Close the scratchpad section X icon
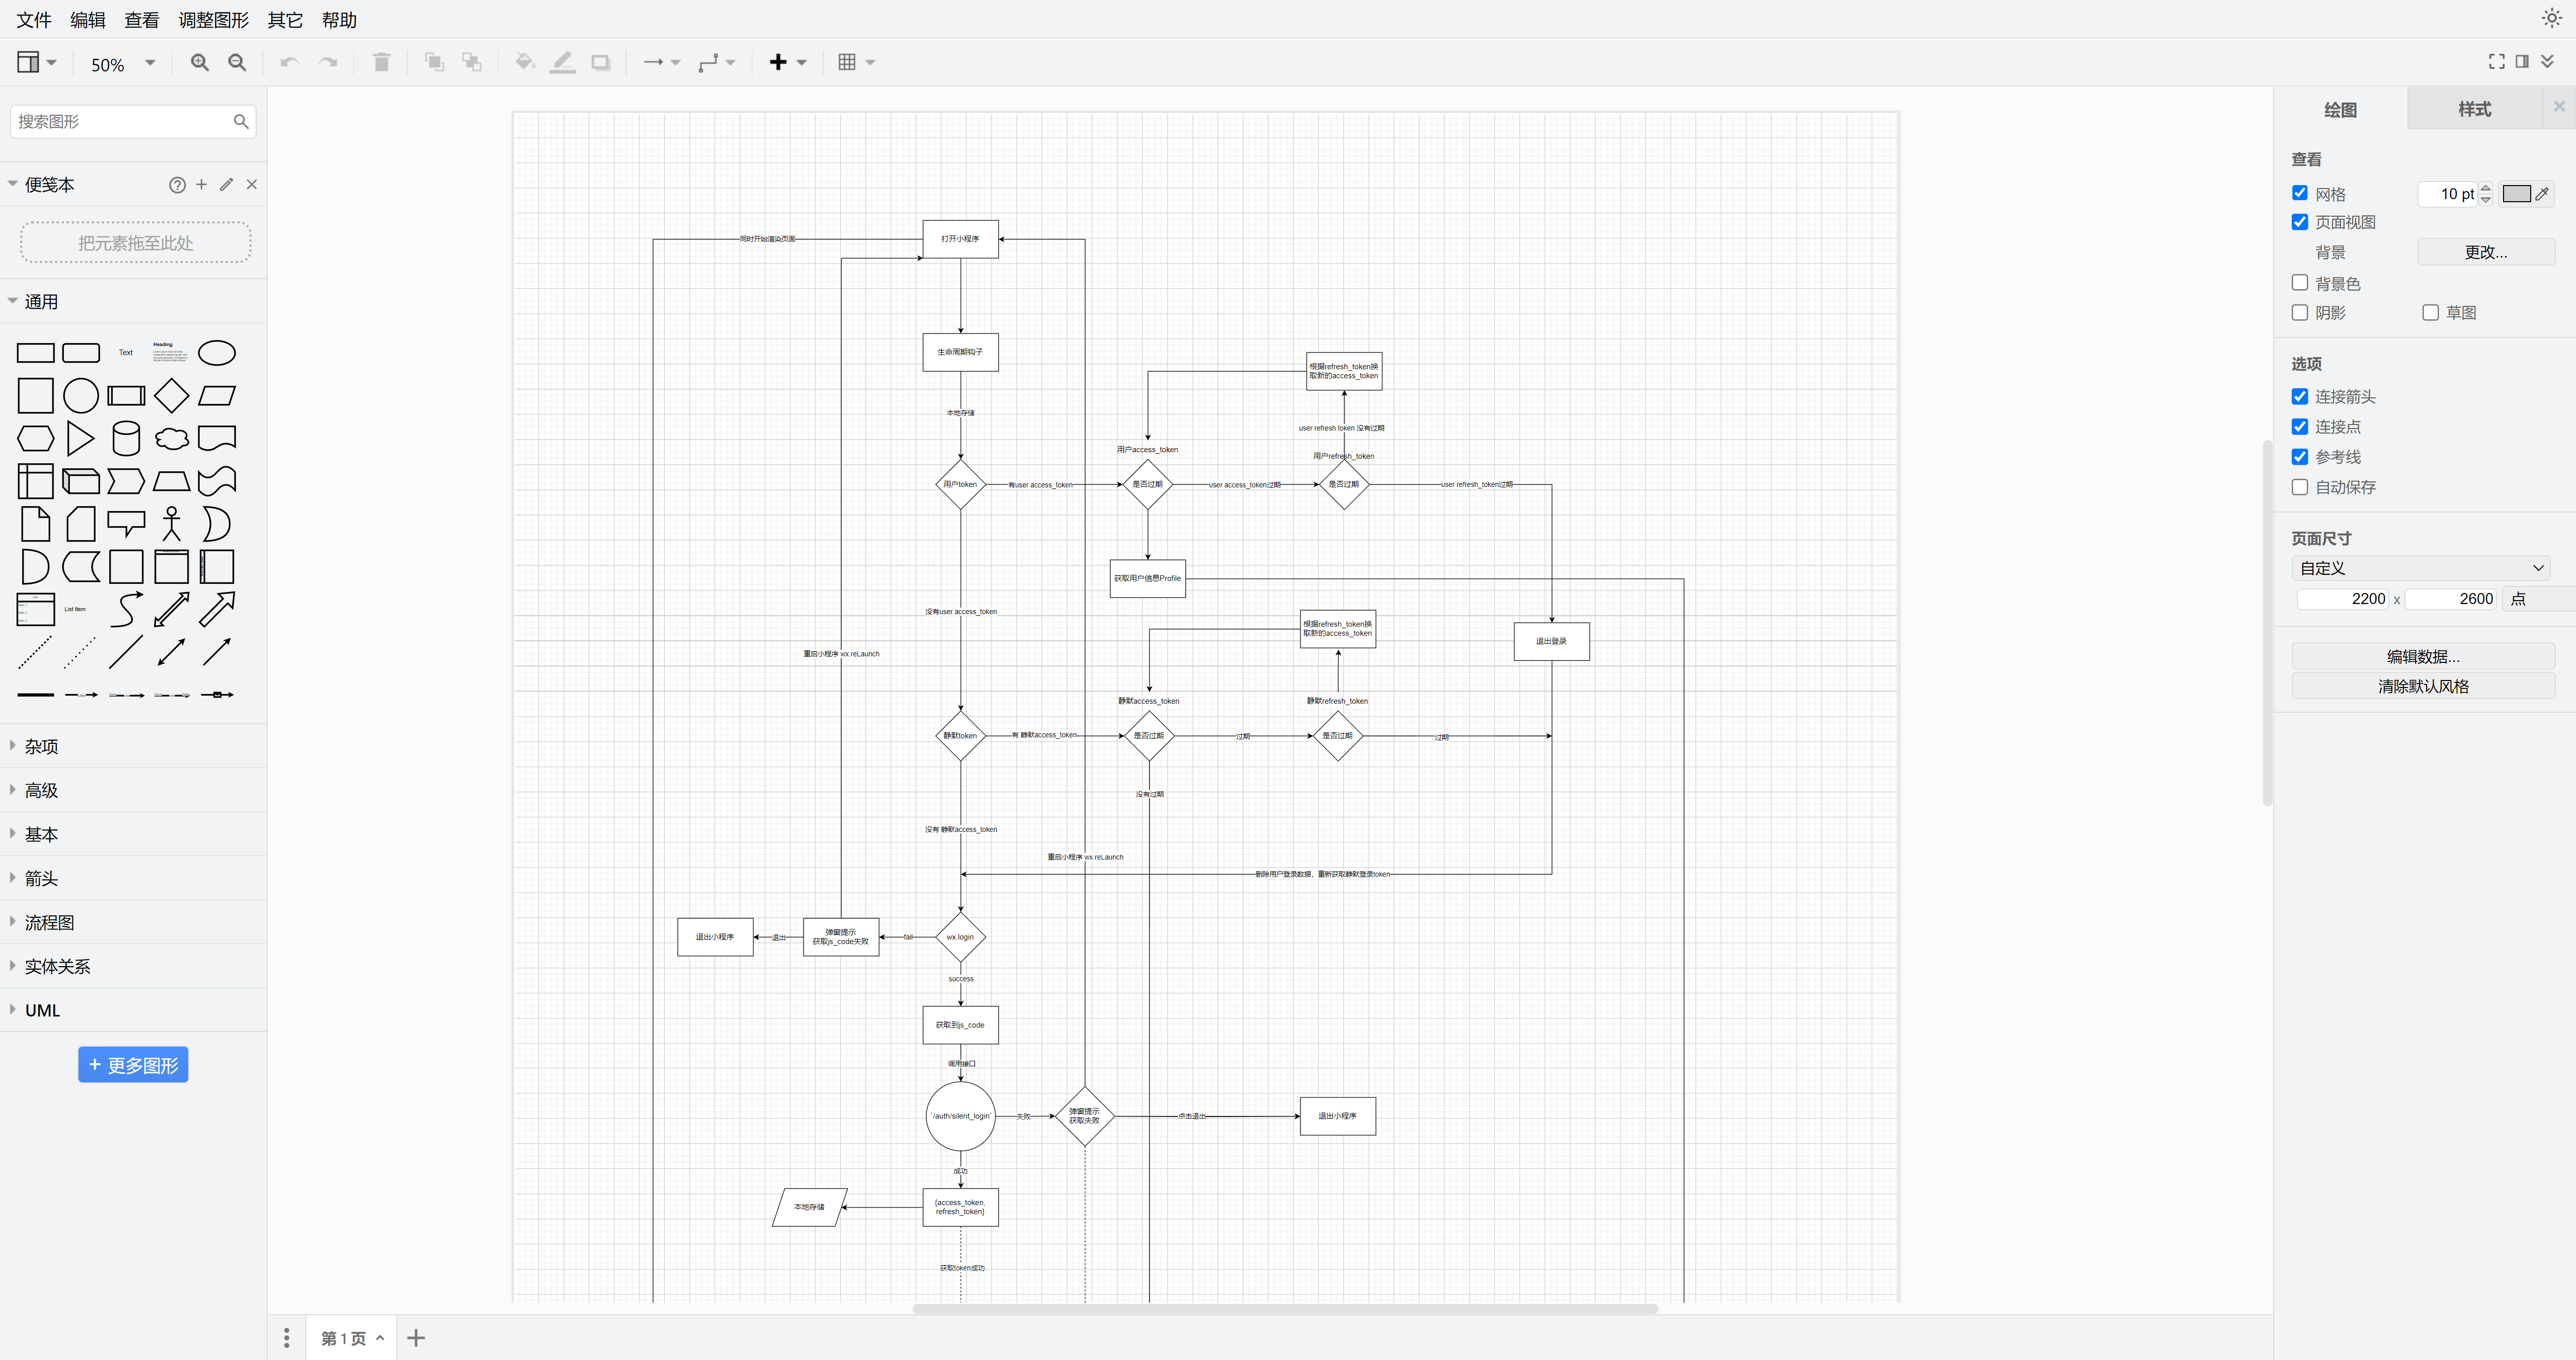This screenshot has height=1360, width=2576. tap(252, 184)
